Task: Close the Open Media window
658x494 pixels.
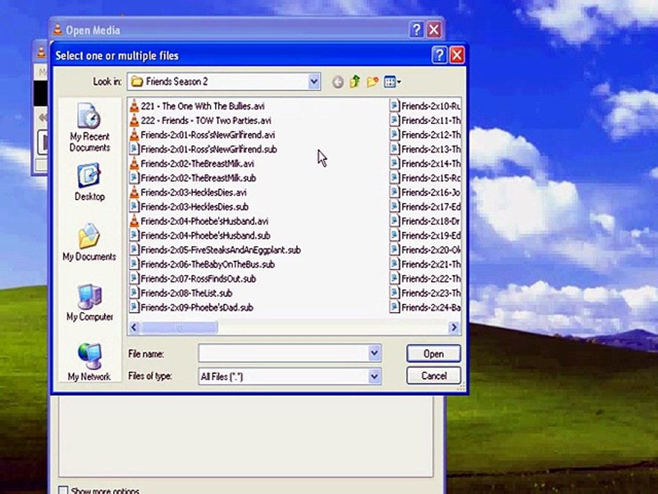Action: pyautogui.click(x=434, y=30)
